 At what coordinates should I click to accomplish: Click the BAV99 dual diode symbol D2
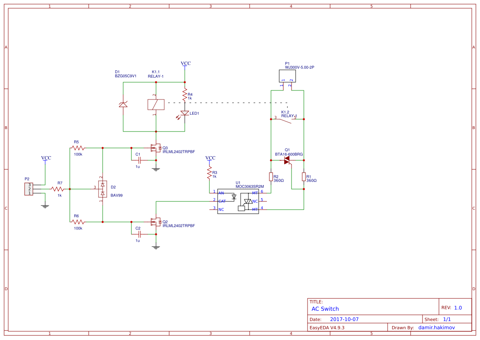point(102,190)
